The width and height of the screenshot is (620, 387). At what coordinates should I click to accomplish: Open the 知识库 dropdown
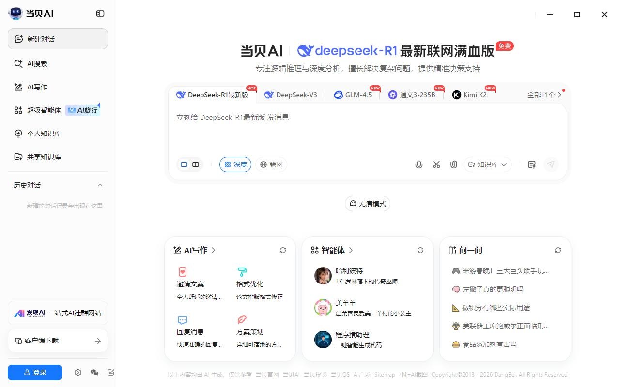pyautogui.click(x=488, y=164)
